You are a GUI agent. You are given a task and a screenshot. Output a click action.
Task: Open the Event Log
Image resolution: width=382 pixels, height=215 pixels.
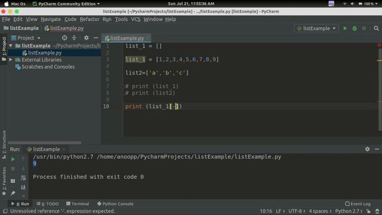[x=358, y=204]
